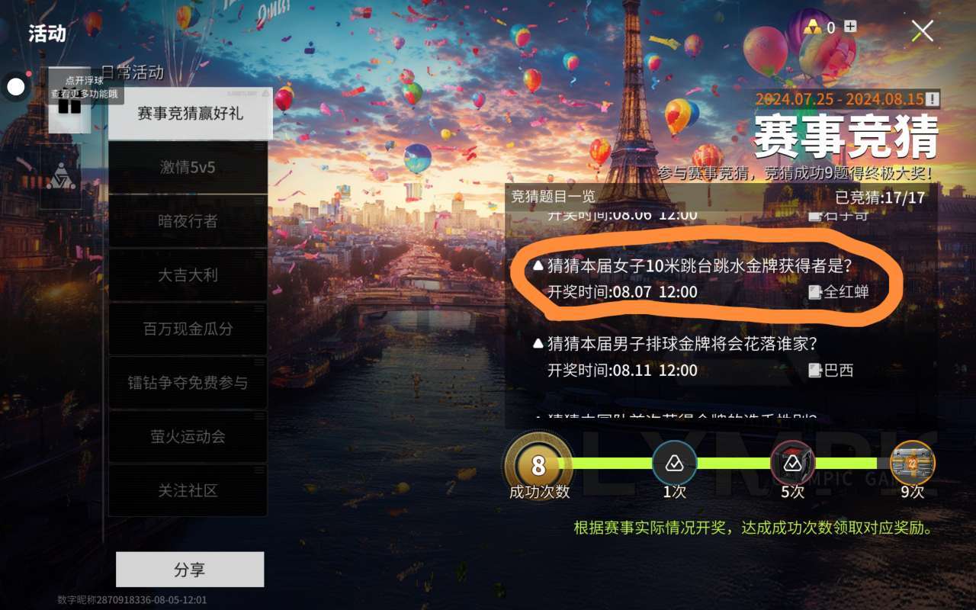This screenshot has height=610, width=976.
Task: Open the 关注社区 entry
Action: [x=188, y=490]
